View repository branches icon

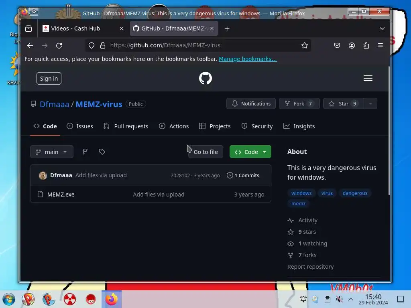coord(85,152)
